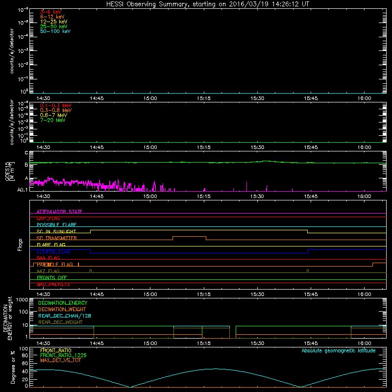Click the HESSI Observing Summary title

(208, 4)
